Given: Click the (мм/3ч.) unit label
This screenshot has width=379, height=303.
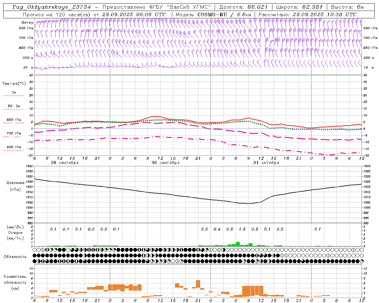Looking at the screenshot, I should [15, 227].
